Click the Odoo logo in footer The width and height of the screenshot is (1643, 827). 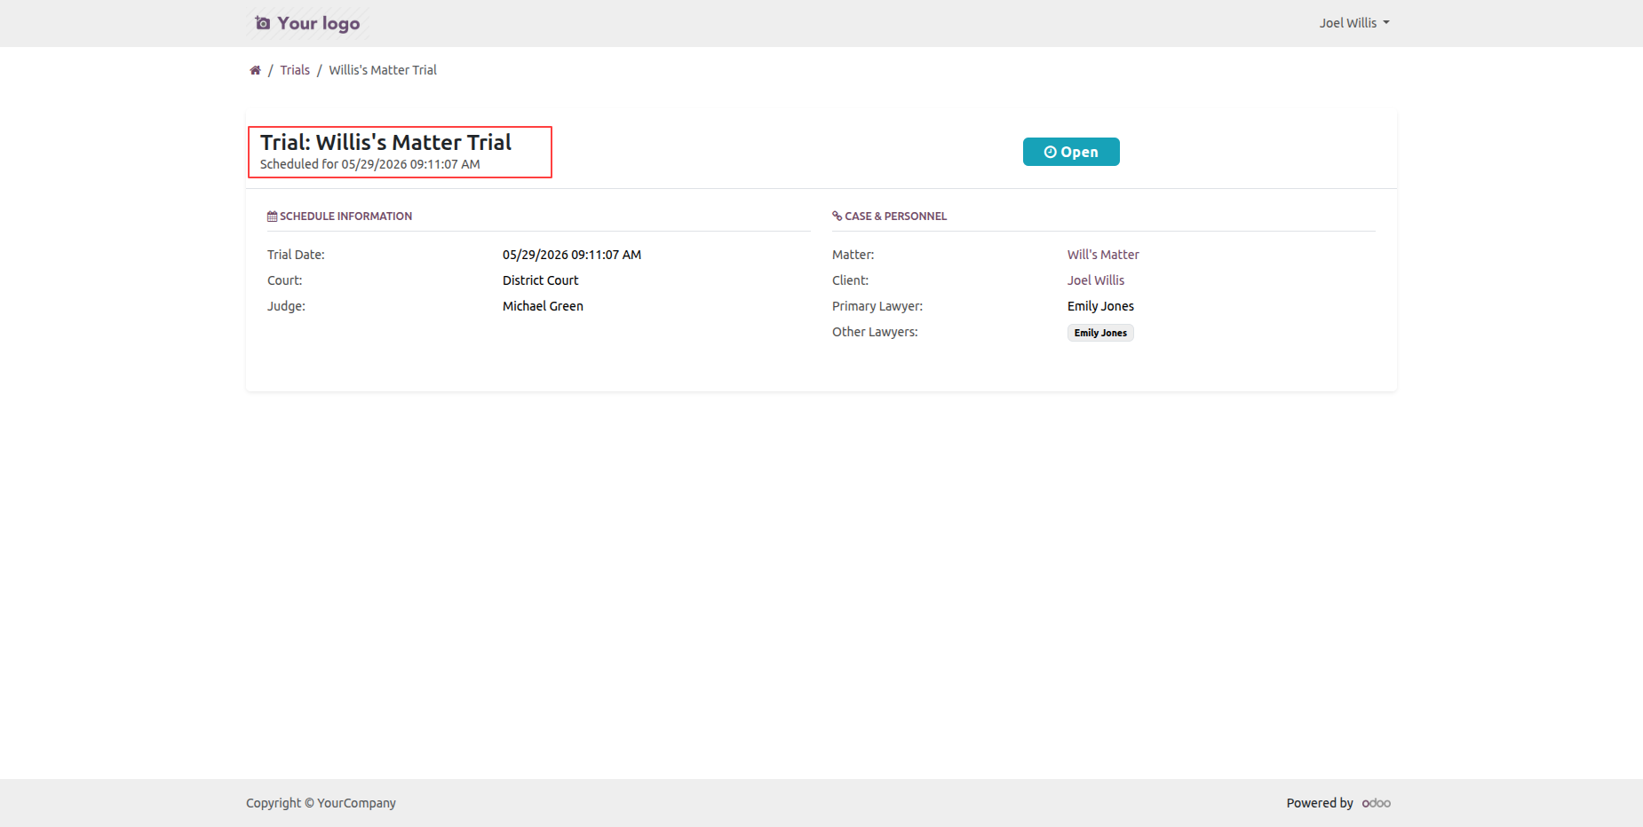(1377, 803)
